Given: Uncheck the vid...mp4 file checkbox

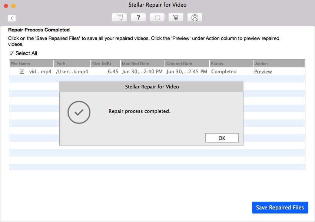Looking at the screenshot, I should click(x=22, y=71).
